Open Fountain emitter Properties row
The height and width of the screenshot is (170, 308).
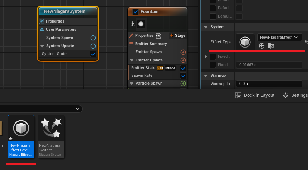144,35
